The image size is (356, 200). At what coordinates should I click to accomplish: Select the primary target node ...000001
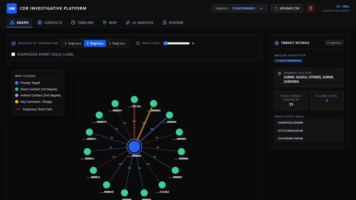coord(134,147)
